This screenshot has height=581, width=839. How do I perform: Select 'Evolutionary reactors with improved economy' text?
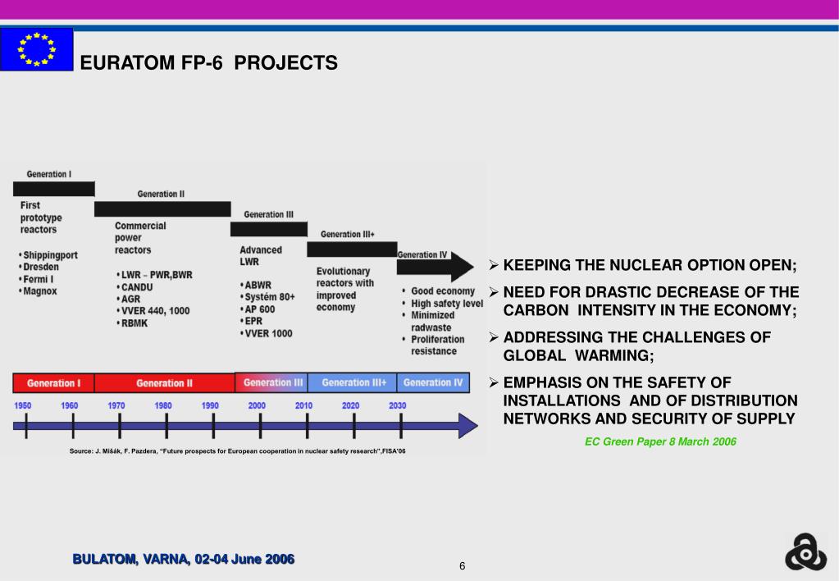(344, 289)
